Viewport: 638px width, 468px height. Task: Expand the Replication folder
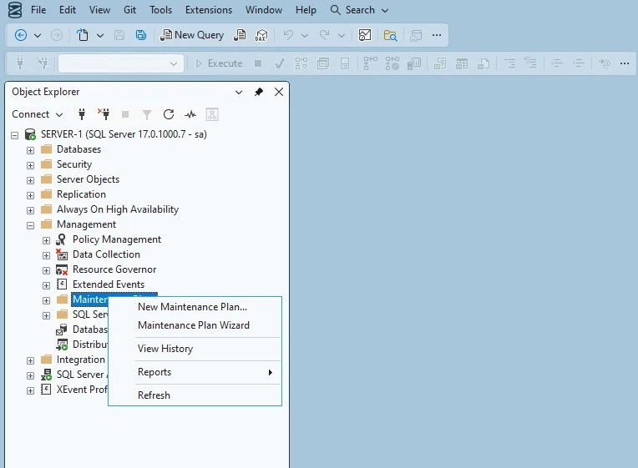(31, 195)
